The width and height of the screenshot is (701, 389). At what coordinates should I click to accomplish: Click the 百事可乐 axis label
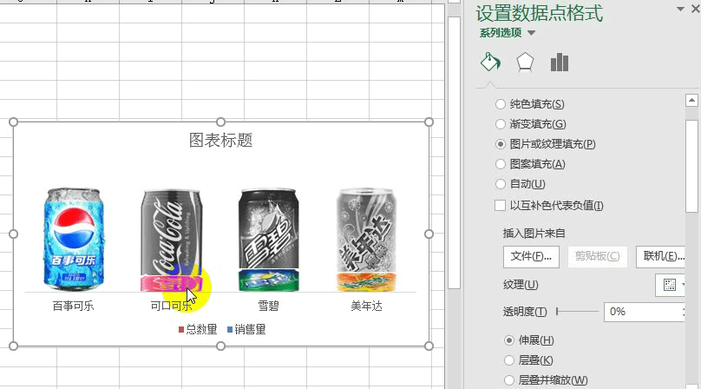pos(74,307)
